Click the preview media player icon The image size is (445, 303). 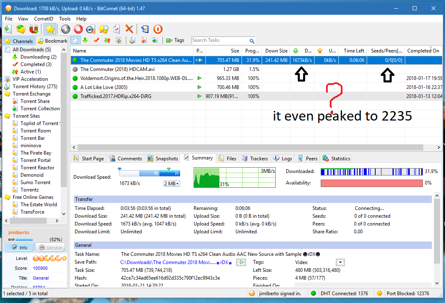click(91, 29)
